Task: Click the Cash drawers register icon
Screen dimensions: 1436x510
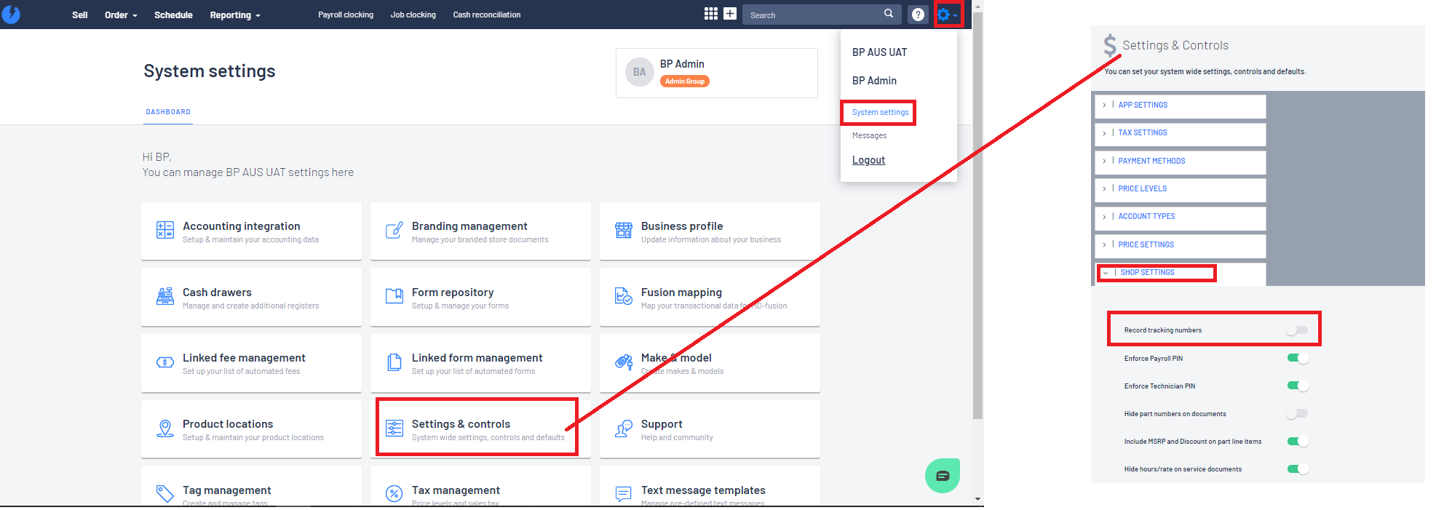Action: coord(165,296)
